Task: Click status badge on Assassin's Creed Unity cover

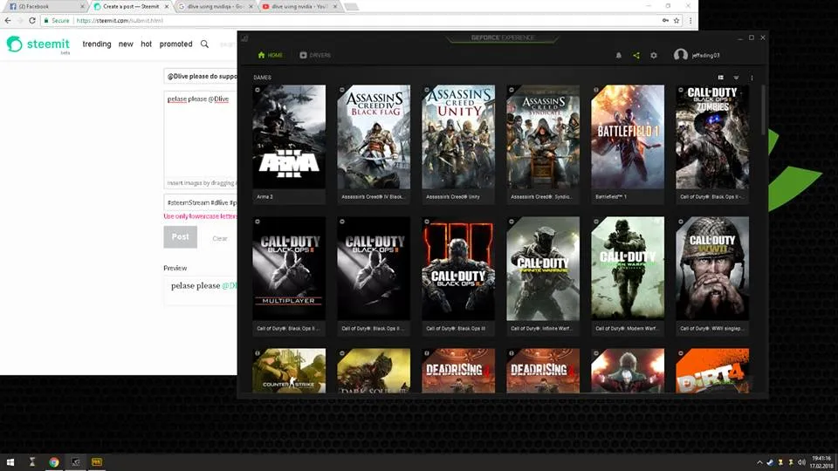Action: (x=427, y=90)
